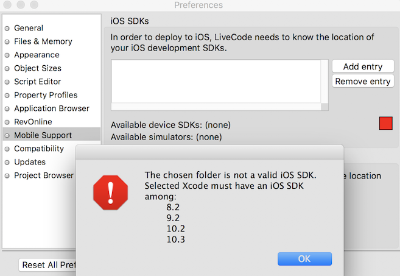Open Application Browser preferences
Image resolution: width=400 pixels, height=276 pixels.
coord(52,108)
